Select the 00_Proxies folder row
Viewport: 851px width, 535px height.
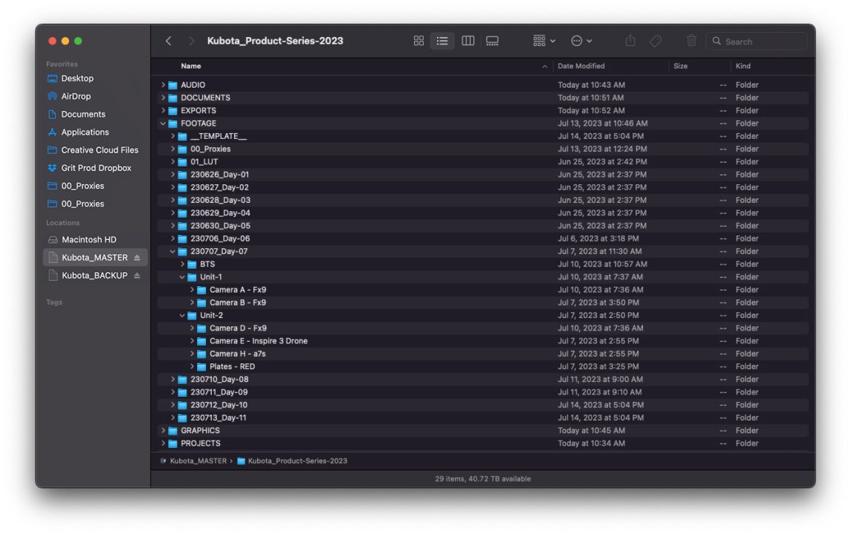pos(483,149)
